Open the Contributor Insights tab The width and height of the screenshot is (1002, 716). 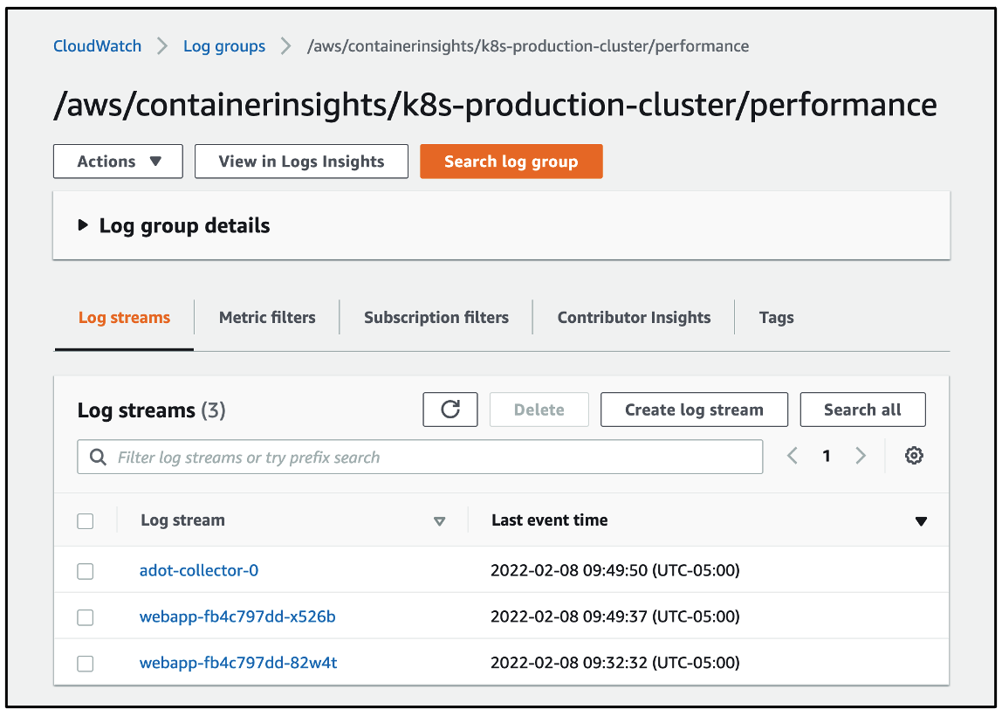point(634,317)
